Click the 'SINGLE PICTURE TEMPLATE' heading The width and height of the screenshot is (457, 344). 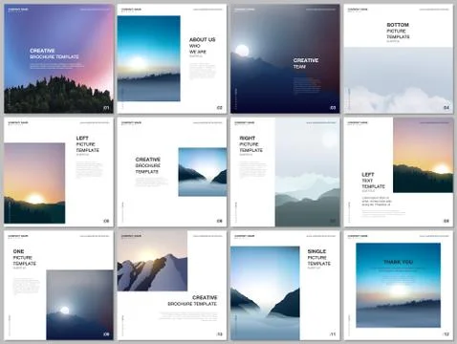click(x=319, y=257)
